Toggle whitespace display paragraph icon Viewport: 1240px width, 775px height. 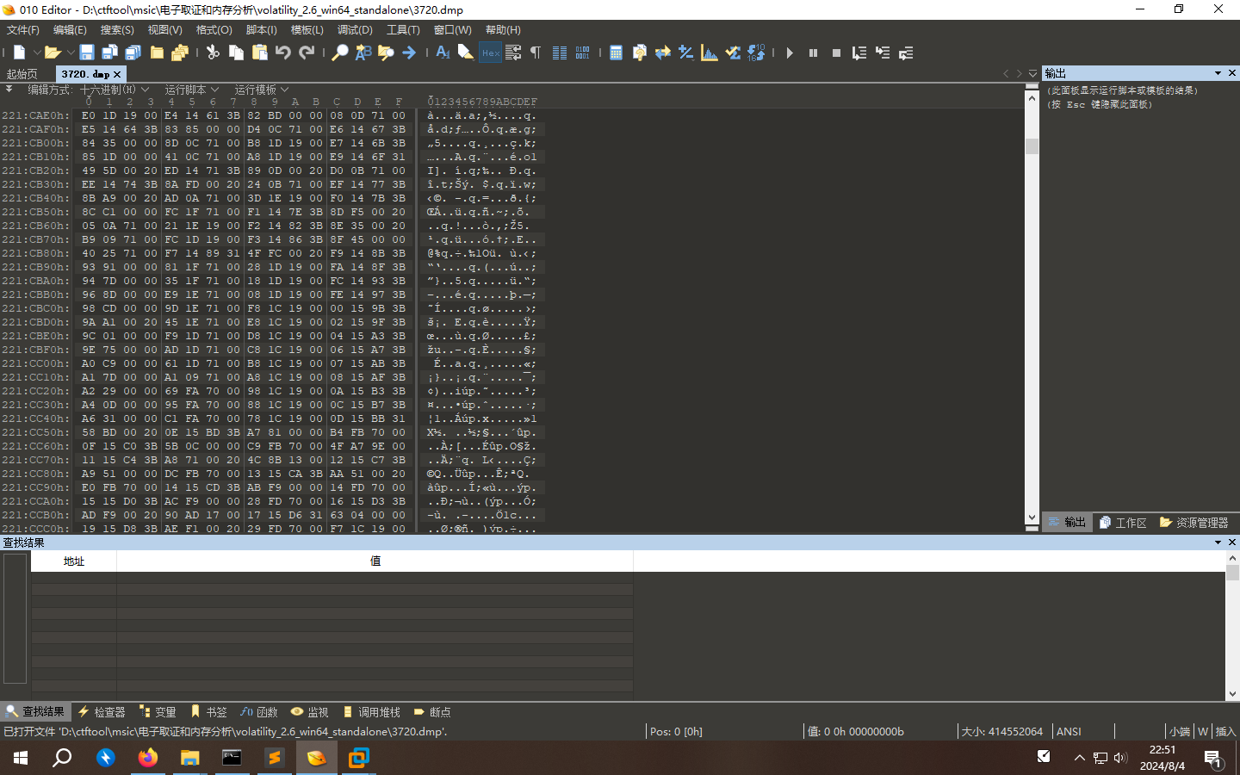(536, 53)
